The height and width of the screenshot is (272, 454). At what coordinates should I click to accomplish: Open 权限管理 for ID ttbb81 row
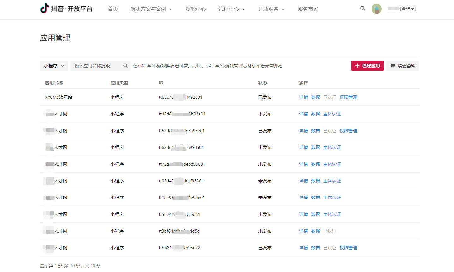pyautogui.click(x=348, y=248)
